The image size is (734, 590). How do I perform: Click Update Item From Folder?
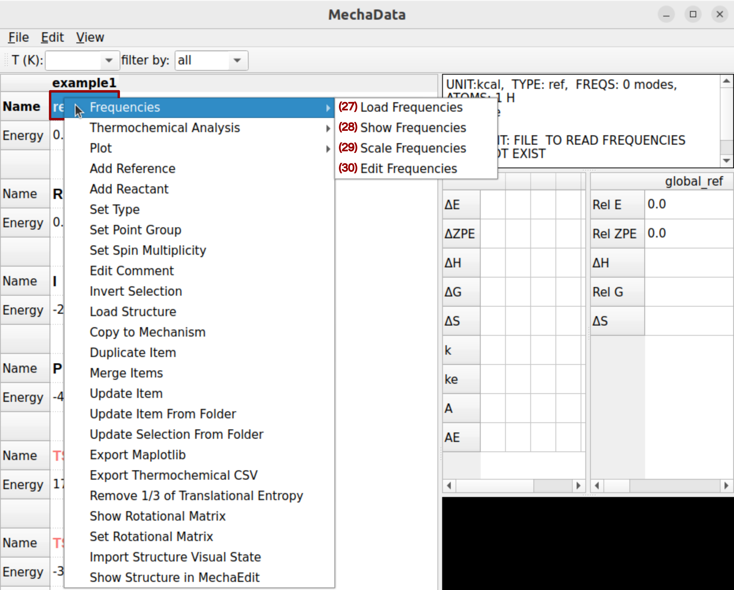pos(199,414)
